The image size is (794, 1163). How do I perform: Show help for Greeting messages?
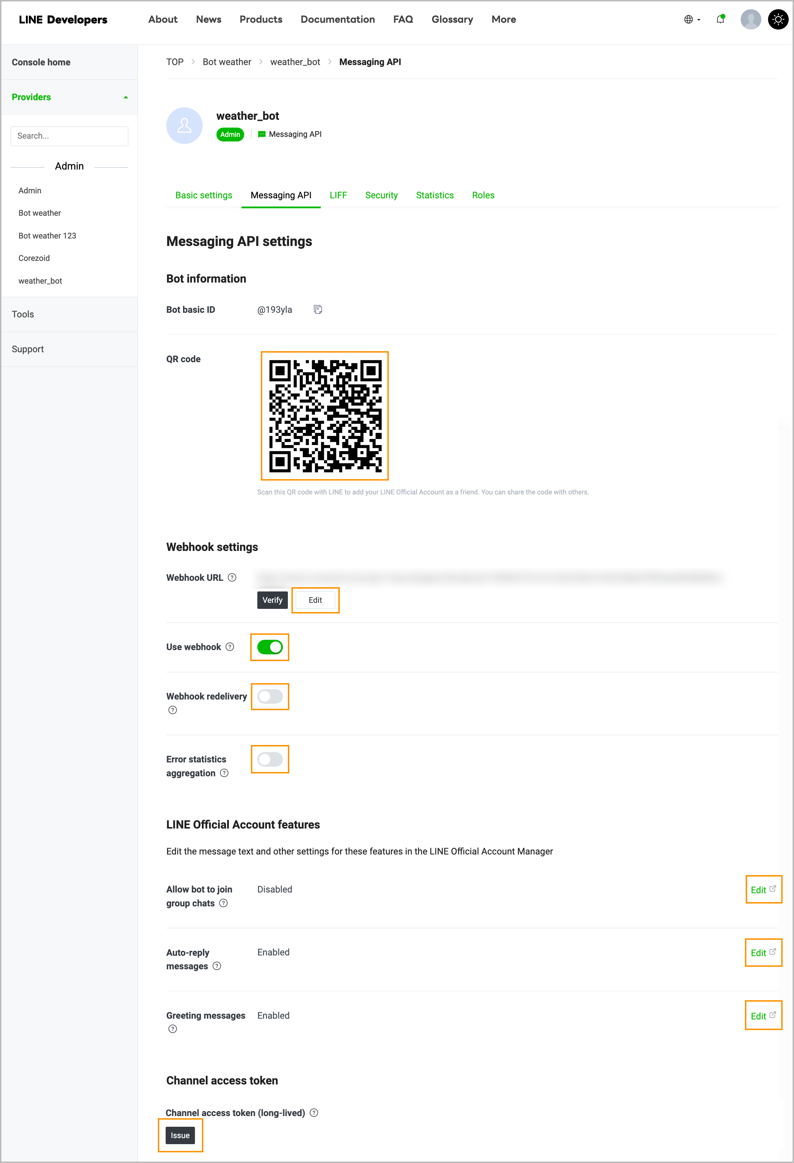click(173, 1029)
